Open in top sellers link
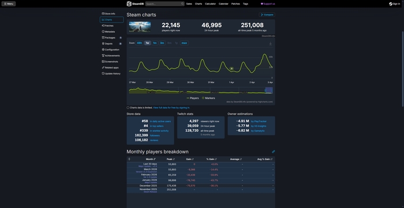This screenshot has width=404, height=208. pos(156,126)
